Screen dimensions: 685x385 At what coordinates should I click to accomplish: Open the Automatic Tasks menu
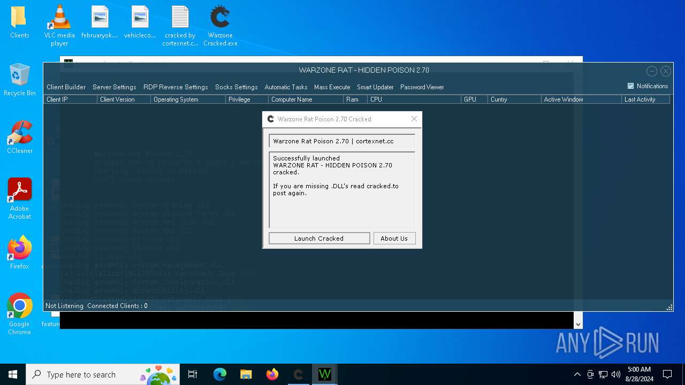(x=286, y=87)
